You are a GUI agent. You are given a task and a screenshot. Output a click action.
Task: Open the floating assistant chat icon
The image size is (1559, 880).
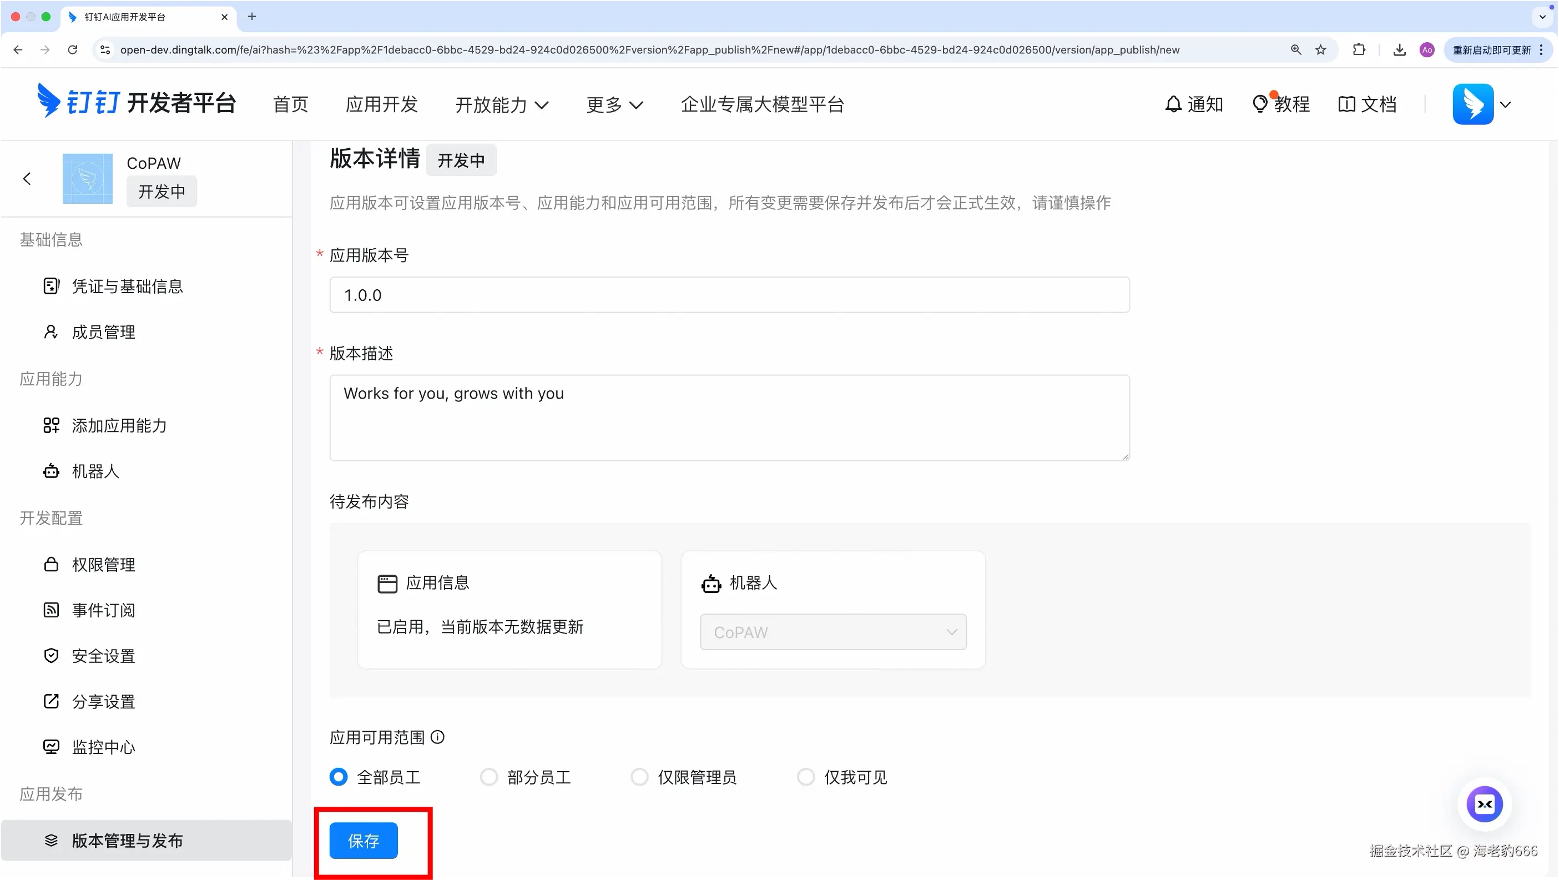pyautogui.click(x=1484, y=804)
